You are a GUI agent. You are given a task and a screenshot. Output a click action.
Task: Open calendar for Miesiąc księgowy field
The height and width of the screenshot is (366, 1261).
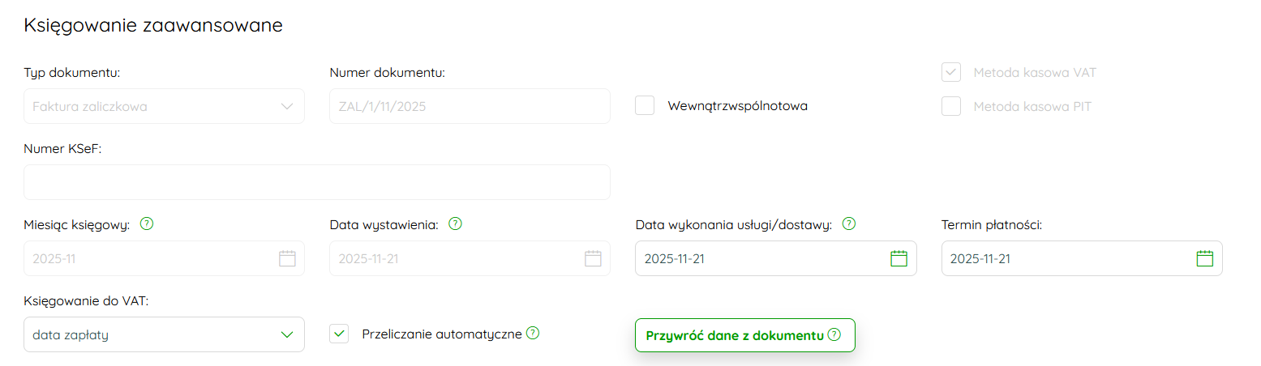[287, 259]
